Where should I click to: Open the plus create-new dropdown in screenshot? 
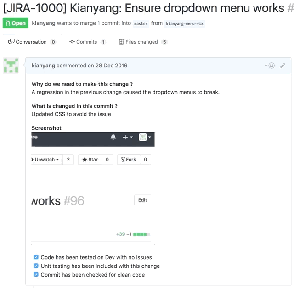(128, 137)
